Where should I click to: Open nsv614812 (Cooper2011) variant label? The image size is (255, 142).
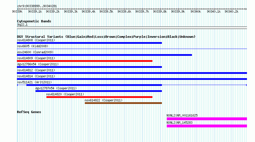click(36, 70)
